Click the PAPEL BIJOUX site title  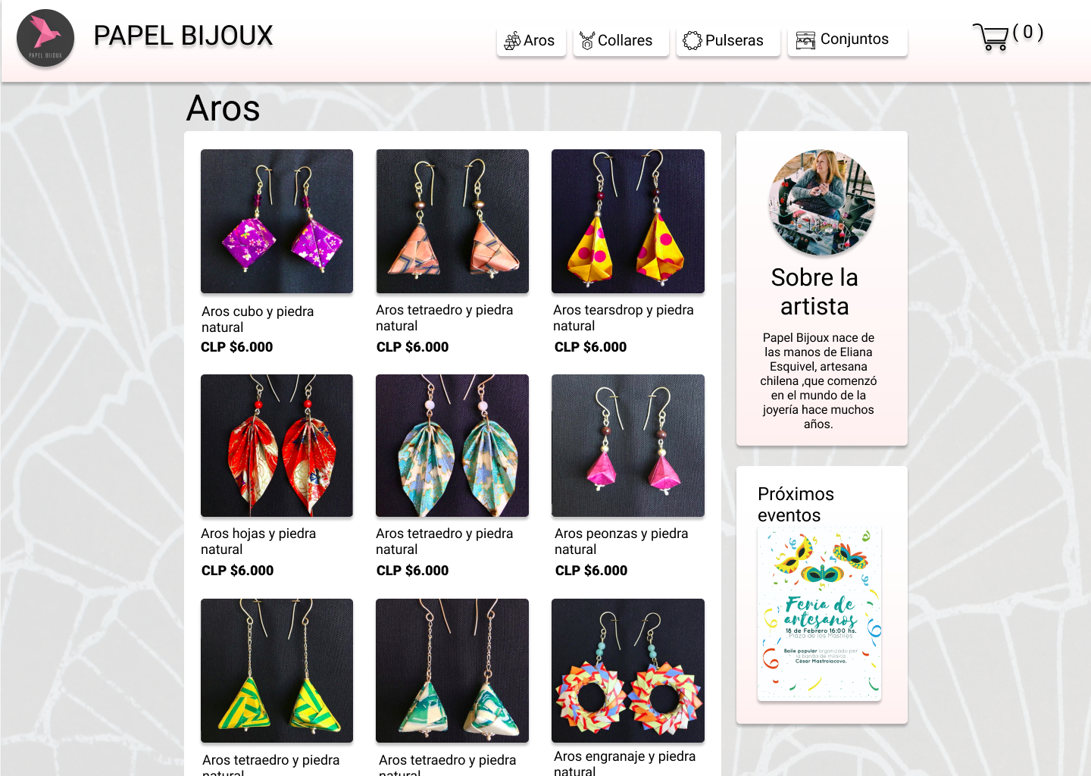[183, 36]
